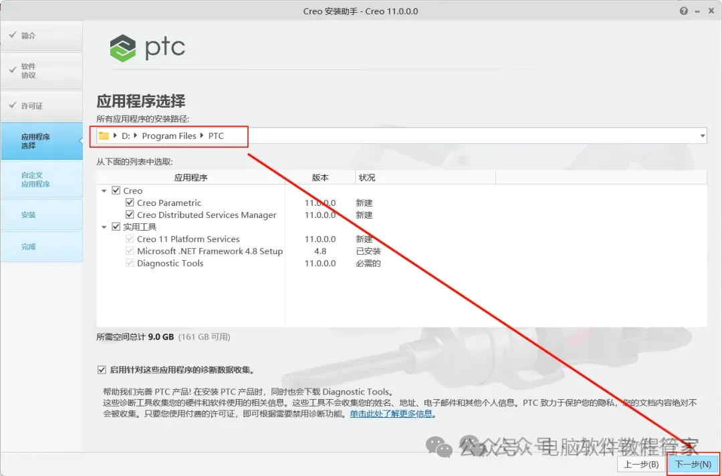722x476 pixels.
Task: Select PTC segment in install path
Action: (216, 136)
